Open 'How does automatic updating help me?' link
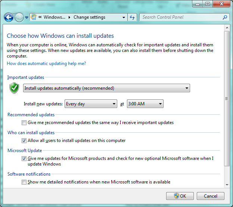 click(46, 64)
